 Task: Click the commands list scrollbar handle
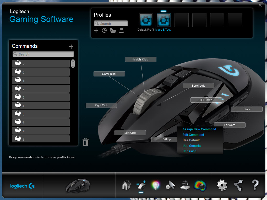click(x=73, y=64)
